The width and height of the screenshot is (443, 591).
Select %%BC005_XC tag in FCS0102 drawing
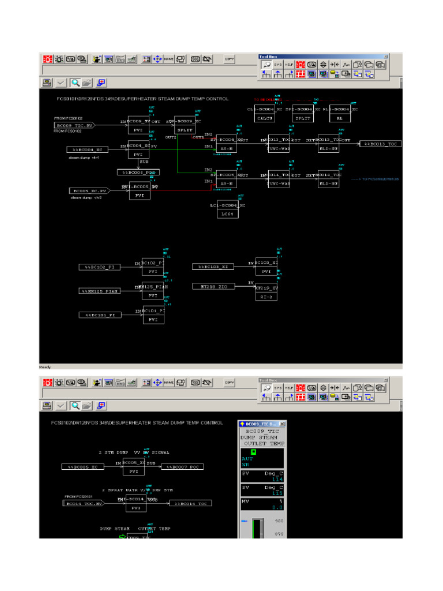point(82,466)
